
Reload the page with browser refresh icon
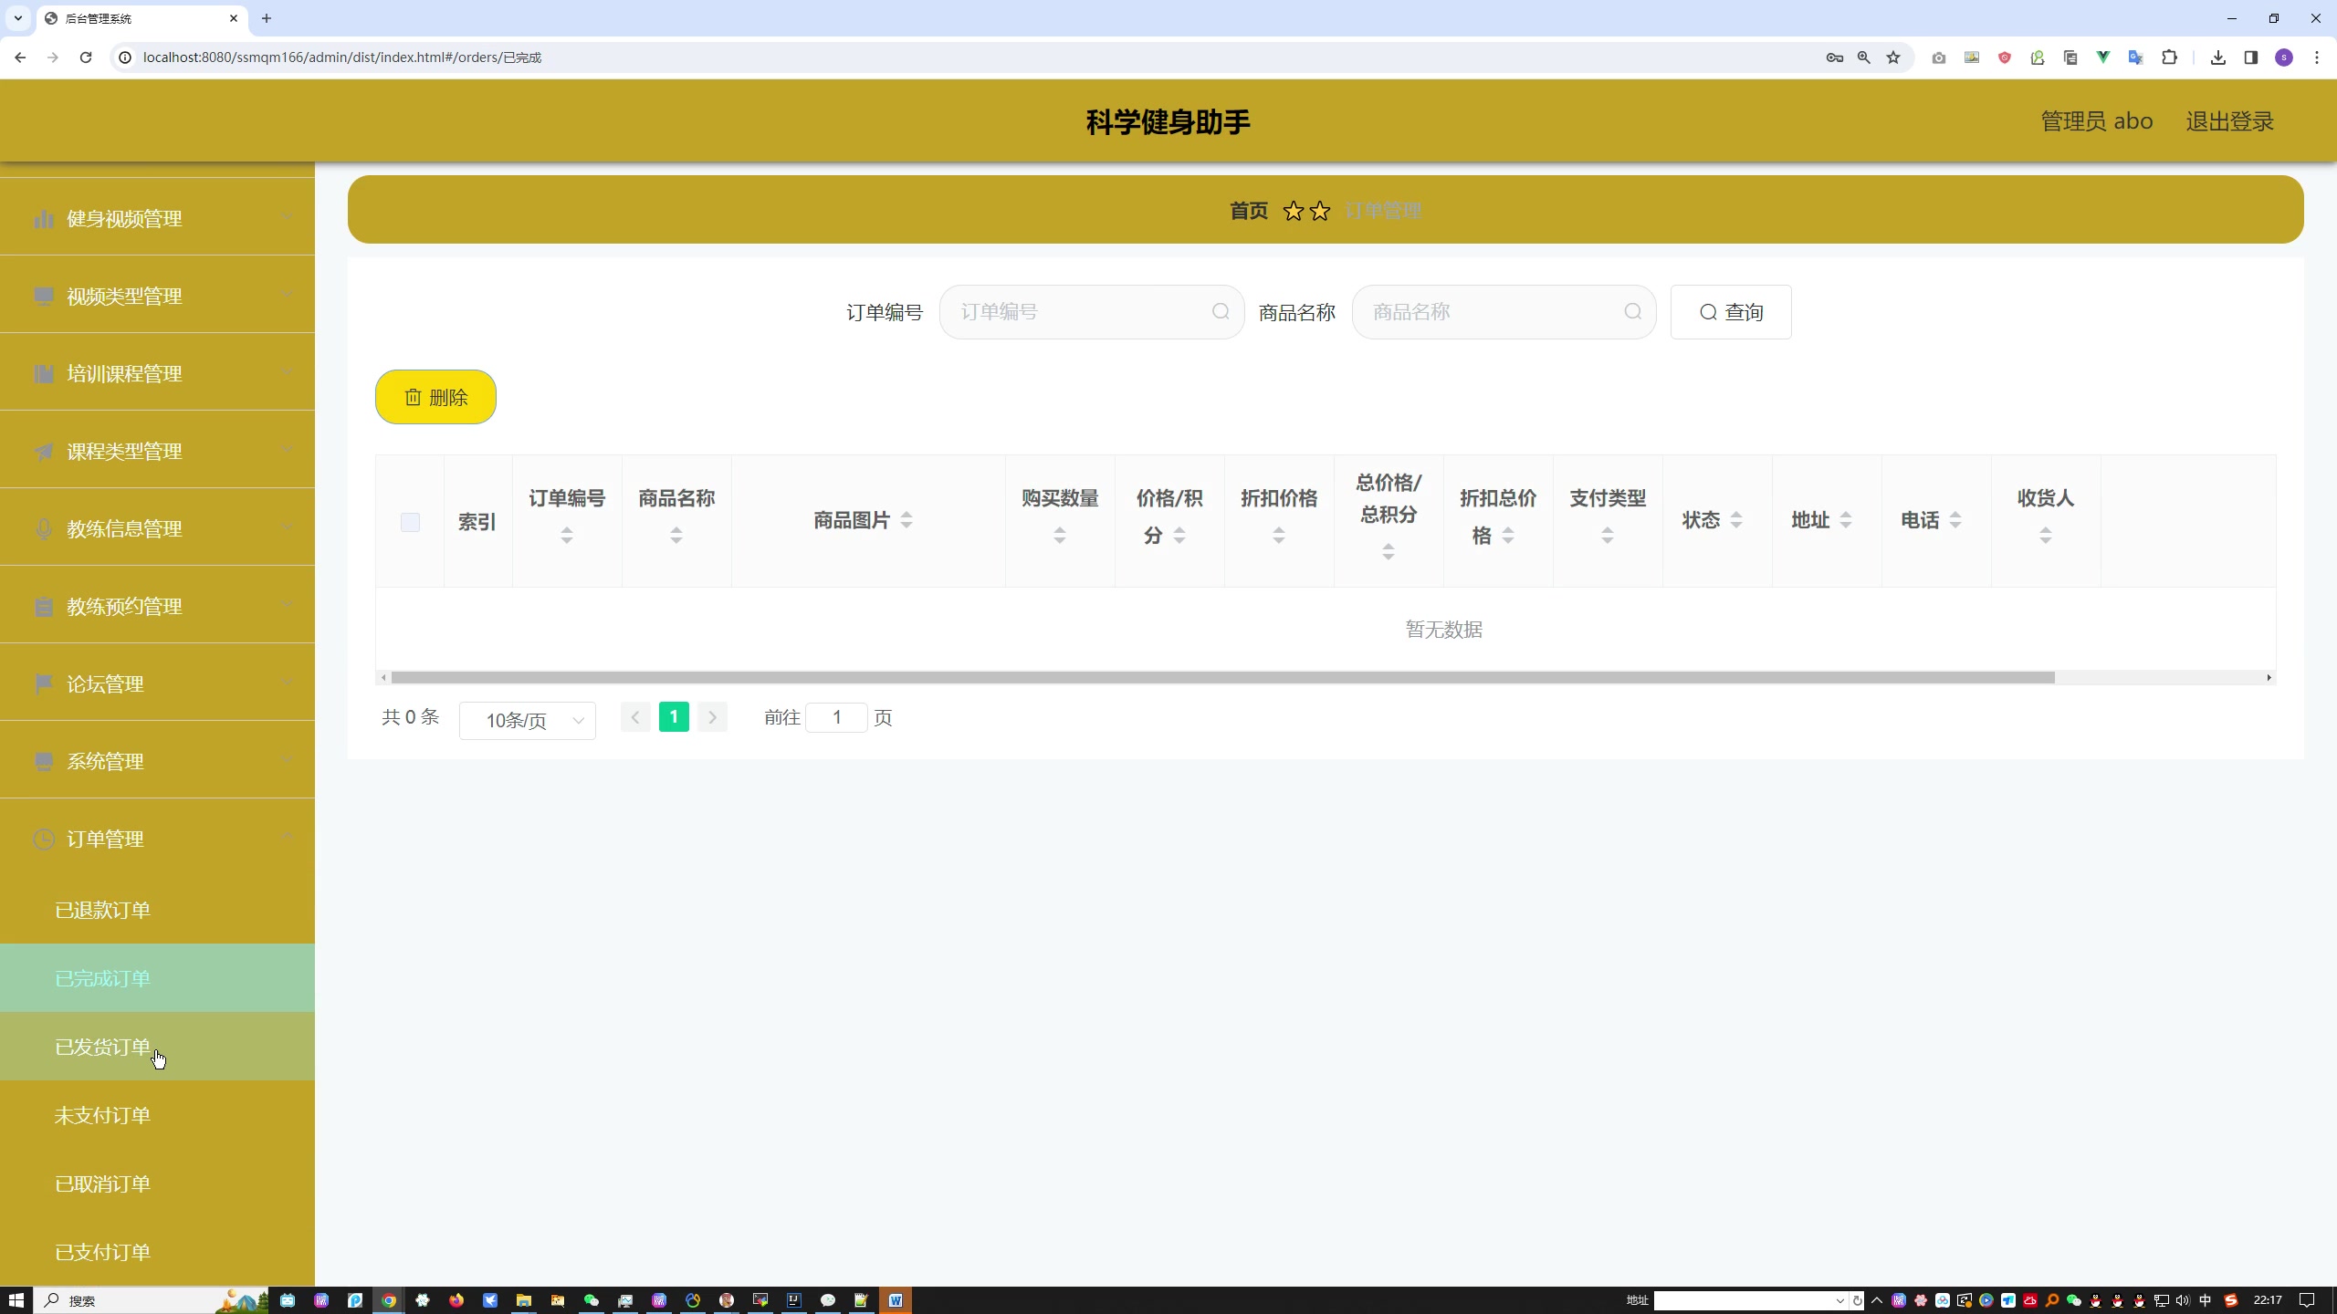click(86, 57)
